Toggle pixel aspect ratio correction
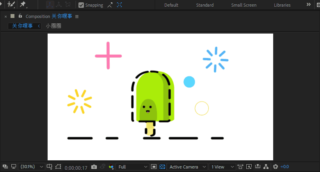Screen dimensions: 320x172 pos(240,167)
